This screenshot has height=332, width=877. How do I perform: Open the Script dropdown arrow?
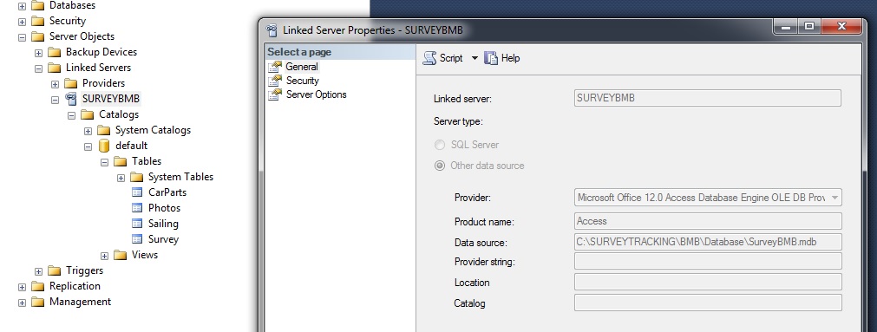pyautogui.click(x=474, y=58)
